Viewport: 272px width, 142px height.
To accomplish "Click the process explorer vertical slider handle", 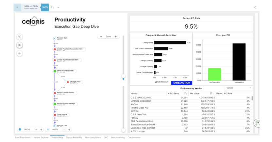I will (123, 76).
